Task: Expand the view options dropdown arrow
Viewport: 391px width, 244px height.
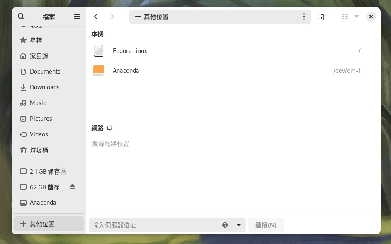Action: coord(357,17)
